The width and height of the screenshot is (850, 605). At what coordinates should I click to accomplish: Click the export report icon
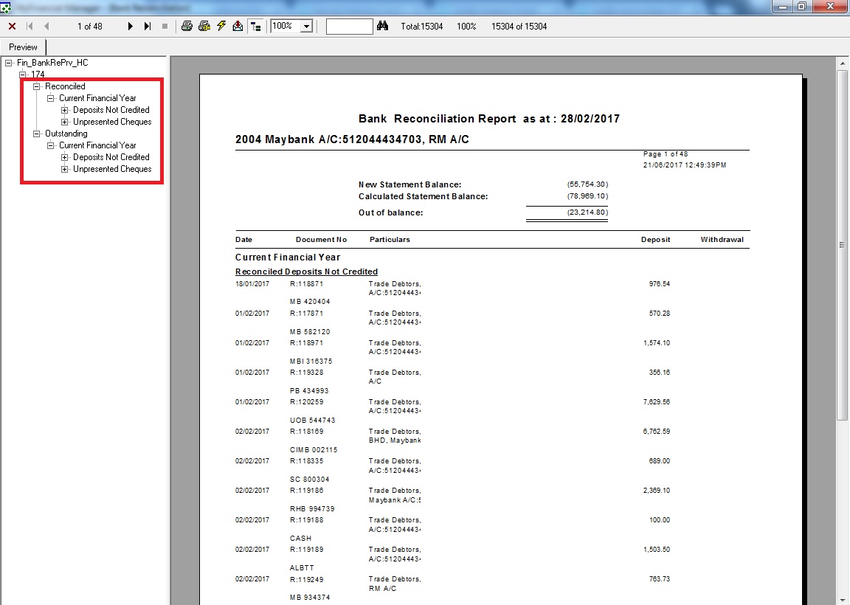click(238, 27)
